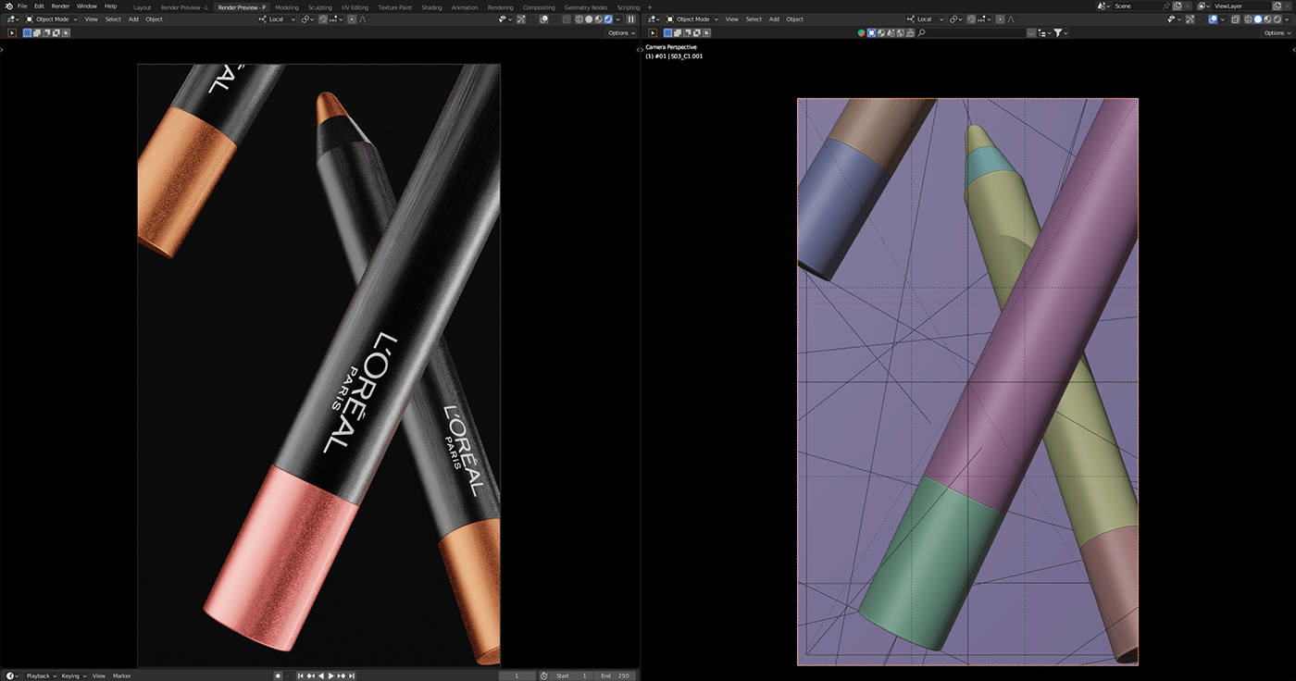Switch to the Compositing workspace tab
This screenshot has width=1296, height=681.
click(x=539, y=7)
